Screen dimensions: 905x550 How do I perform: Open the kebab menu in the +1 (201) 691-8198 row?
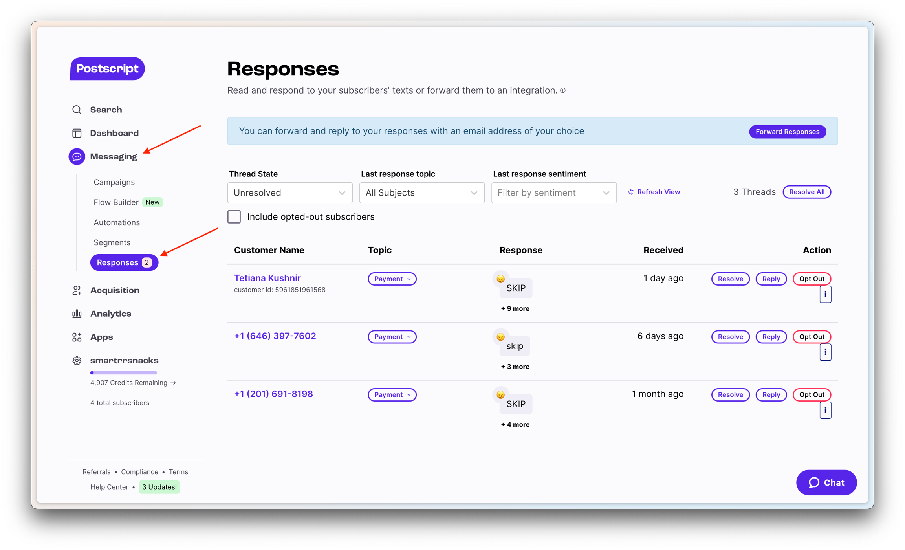pos(825,410)
